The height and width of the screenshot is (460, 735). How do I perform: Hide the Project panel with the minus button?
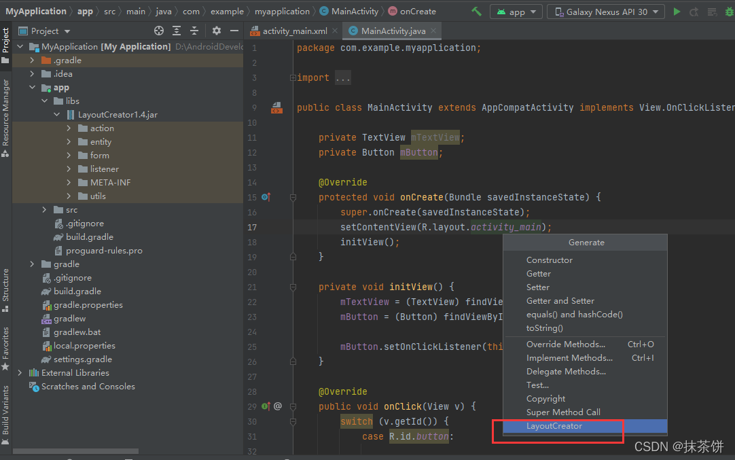coord(234,31)
